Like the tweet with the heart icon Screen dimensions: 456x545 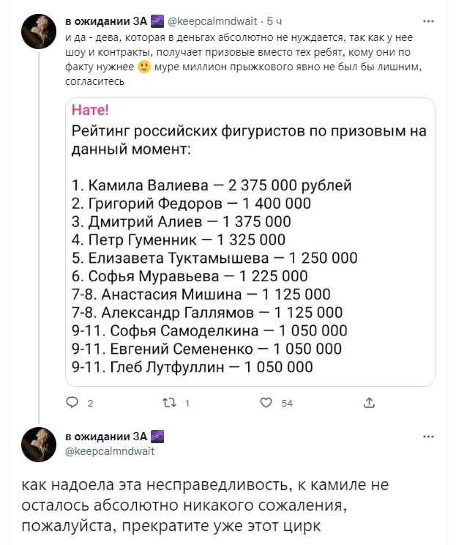(x=266, y=402)
